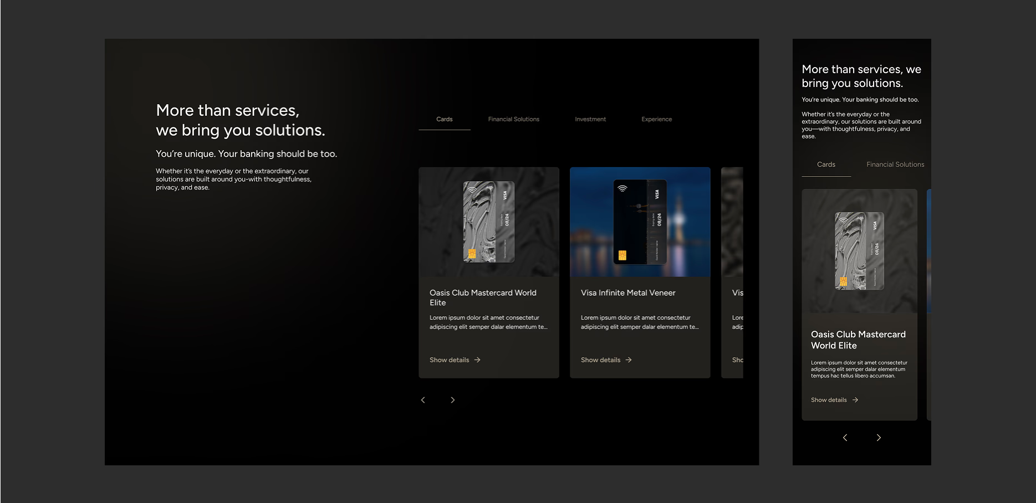Click Lorem ipsum description in mobile Oasis Club card
This screenshot has width=1036, height=503.
click(x=859, y=369)
